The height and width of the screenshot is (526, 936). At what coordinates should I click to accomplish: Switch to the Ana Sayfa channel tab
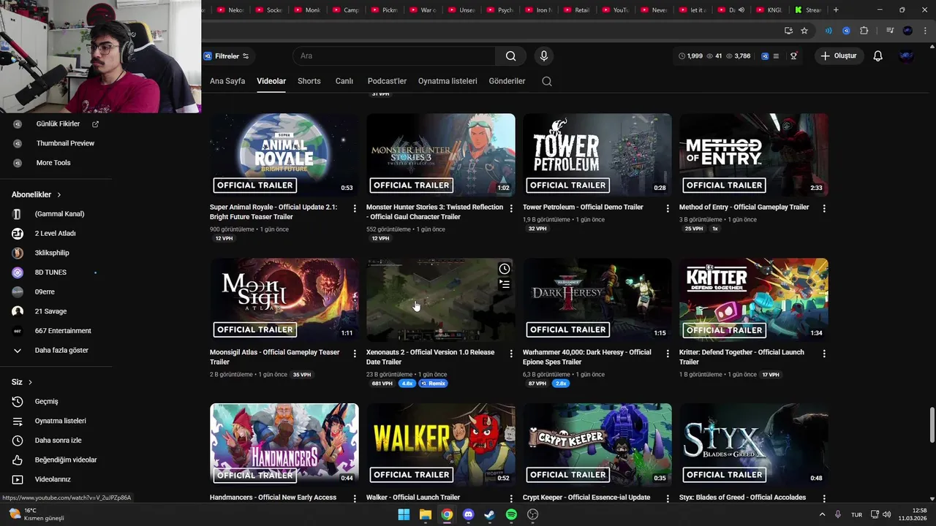227,81
